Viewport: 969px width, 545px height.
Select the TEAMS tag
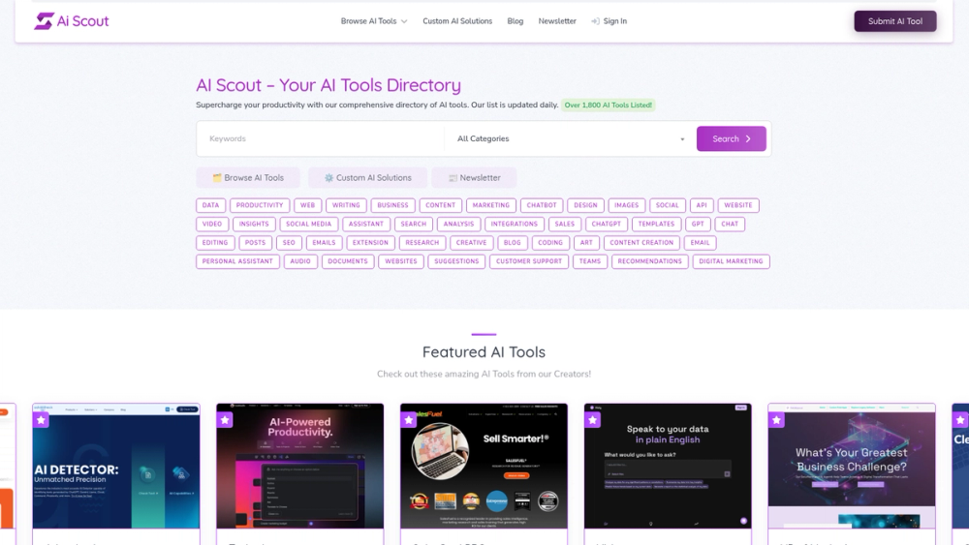click(x=589, y=261)
